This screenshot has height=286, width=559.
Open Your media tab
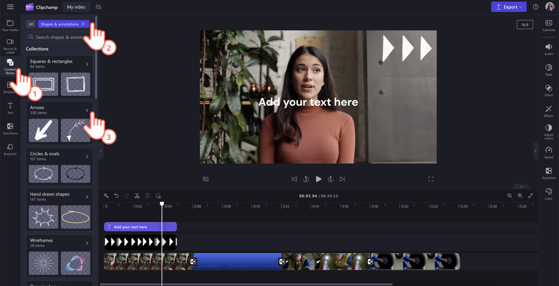point(10,26)
